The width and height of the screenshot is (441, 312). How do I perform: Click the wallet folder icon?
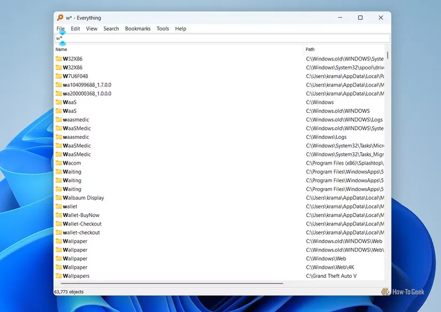[x=59, y=206]
